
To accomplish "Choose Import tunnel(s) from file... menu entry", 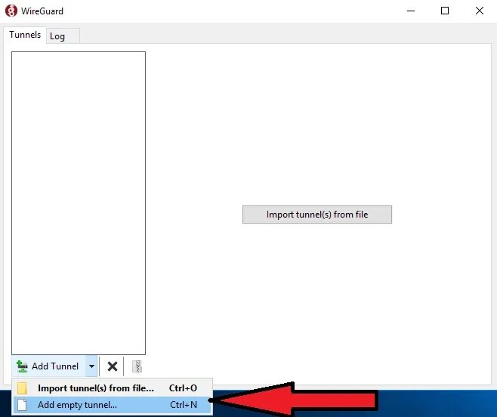I will click(113, 388).
